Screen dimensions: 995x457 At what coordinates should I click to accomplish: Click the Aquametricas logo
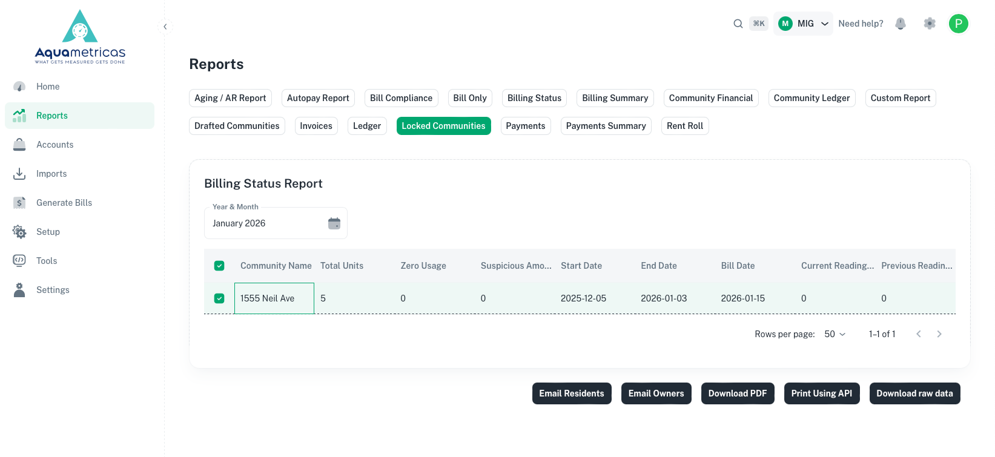pos(80,37)
